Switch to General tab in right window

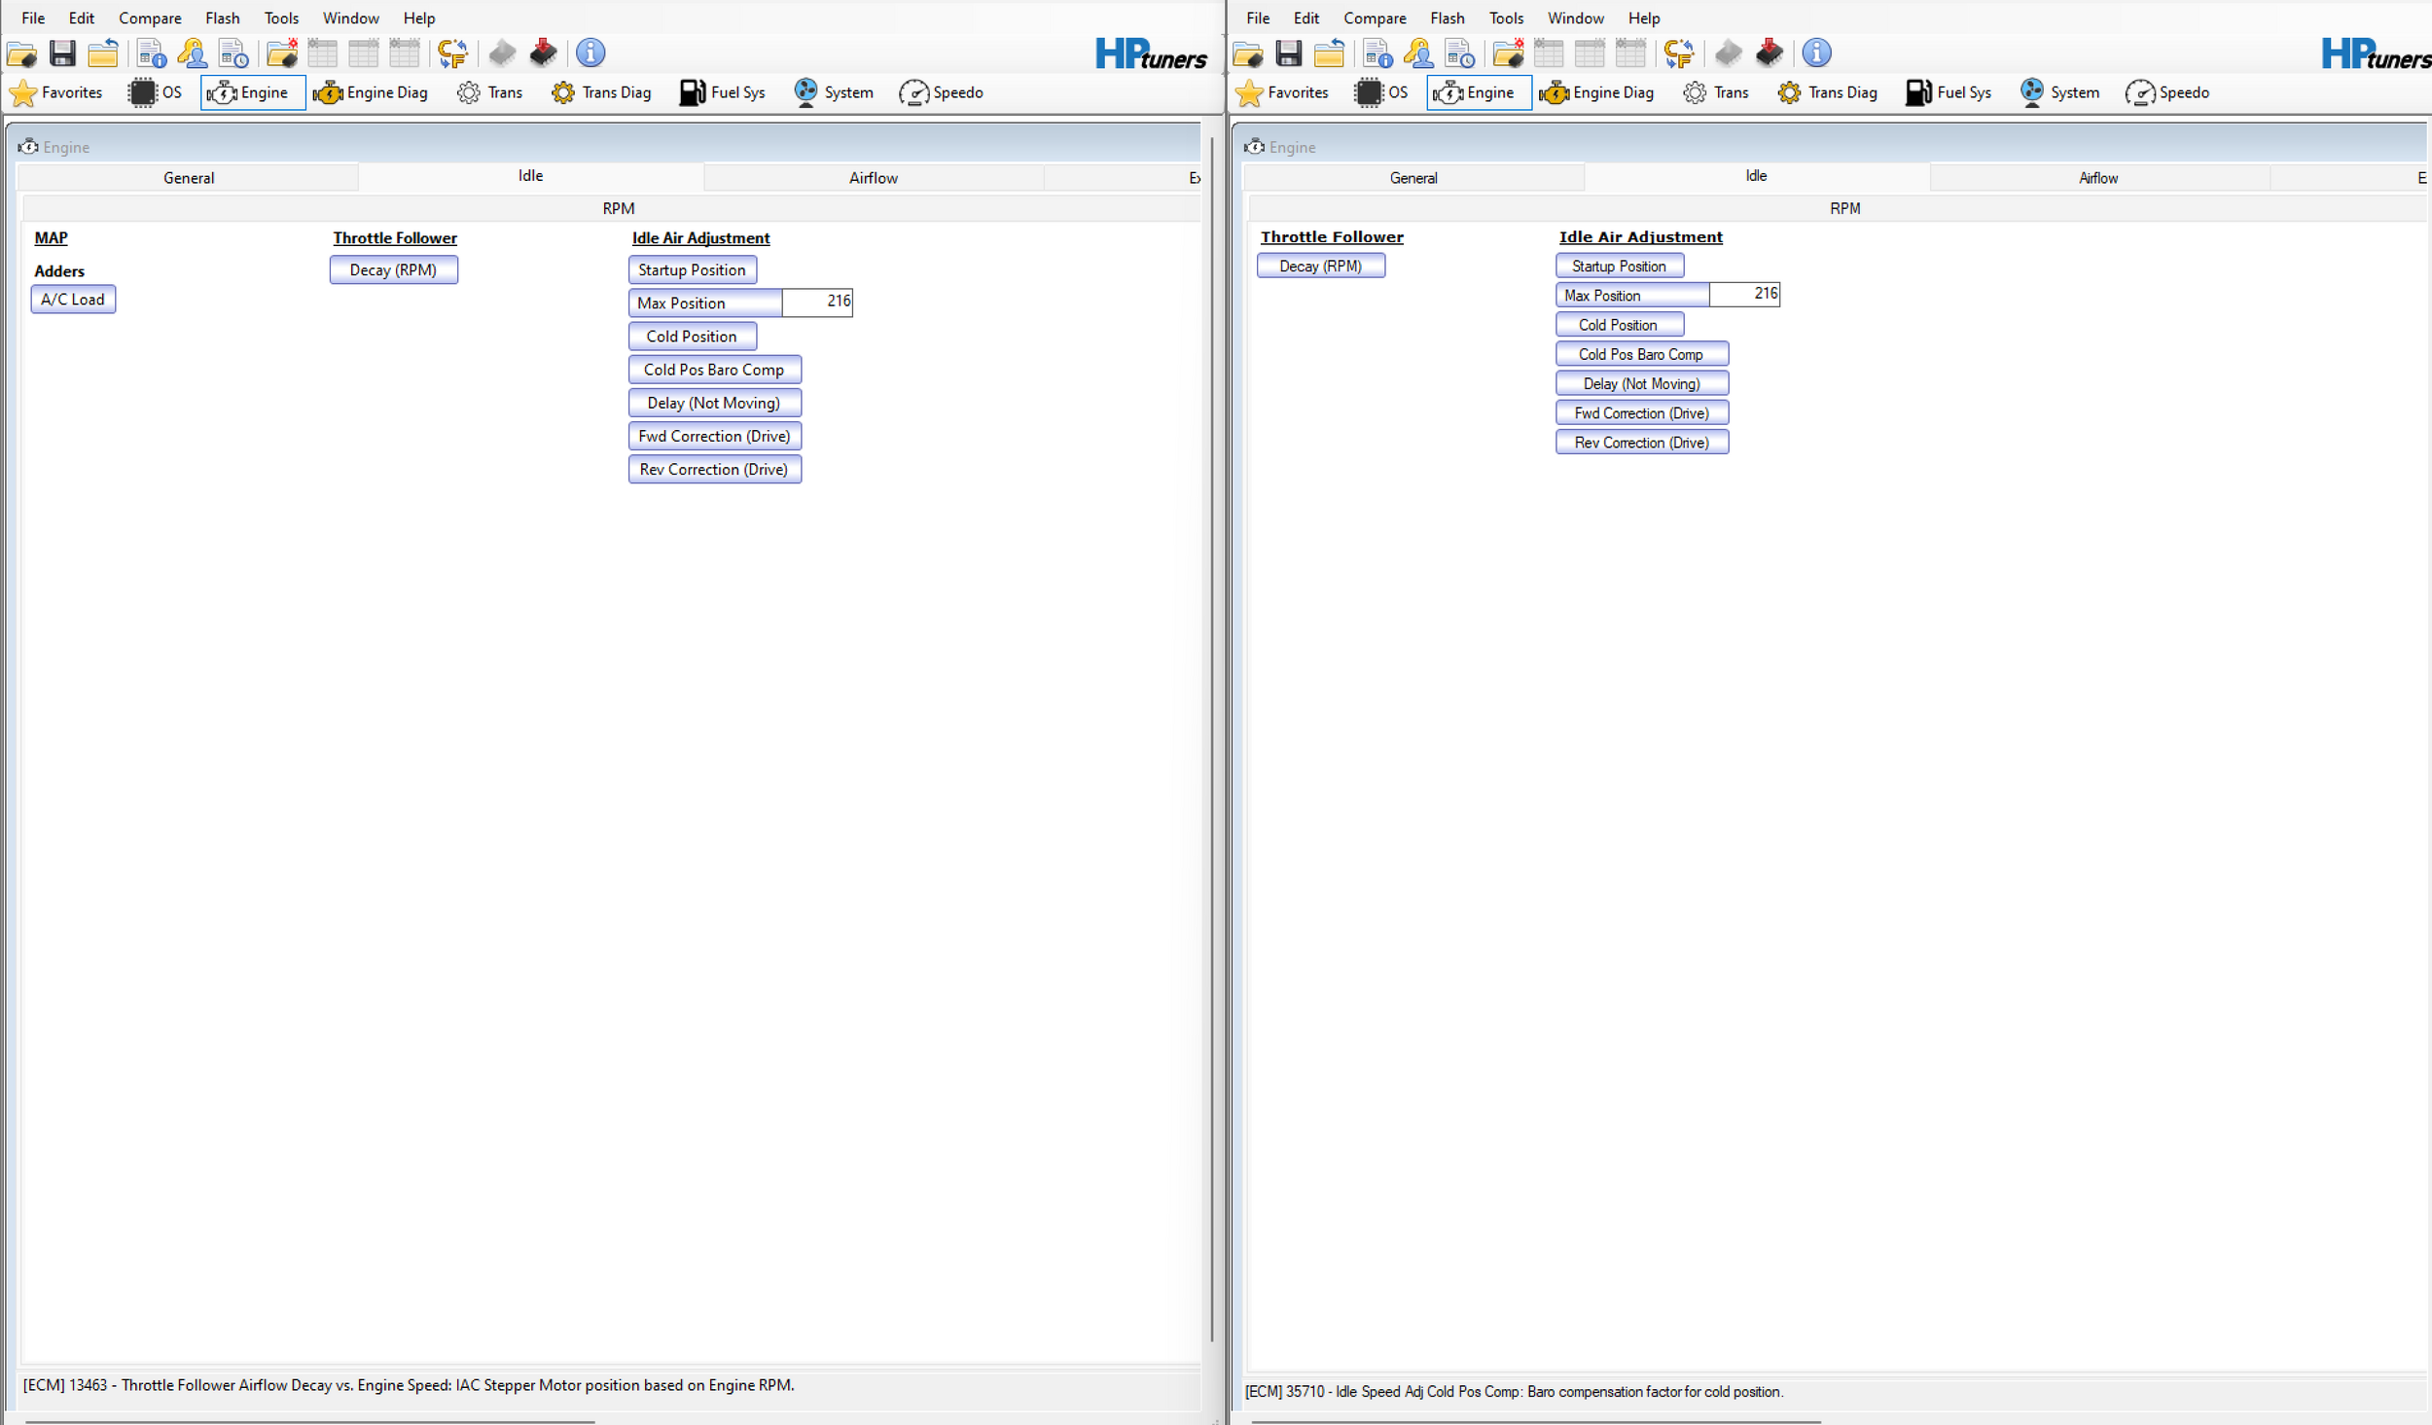1413,178
